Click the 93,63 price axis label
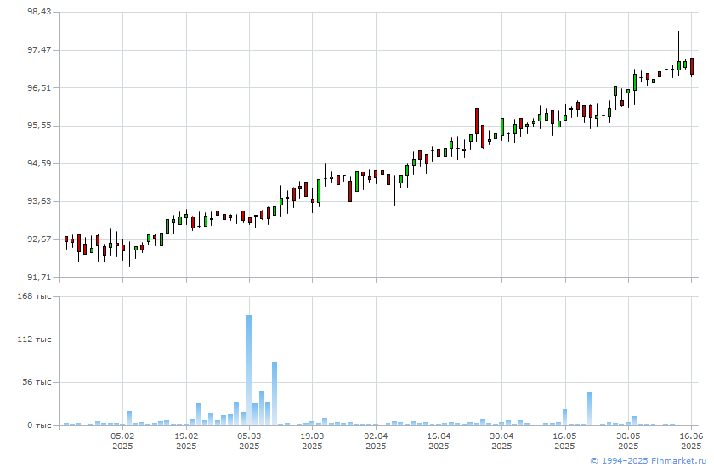Image resolution: width=714 pixels, height=467 pixels. [39, 201]
